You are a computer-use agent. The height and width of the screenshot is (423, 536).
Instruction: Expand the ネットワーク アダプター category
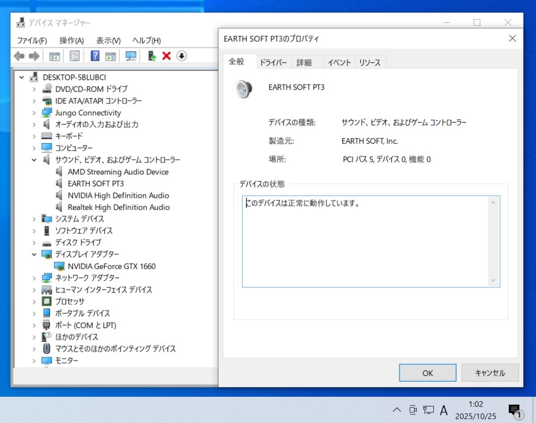pyautogui.click(x=34, y=278)
